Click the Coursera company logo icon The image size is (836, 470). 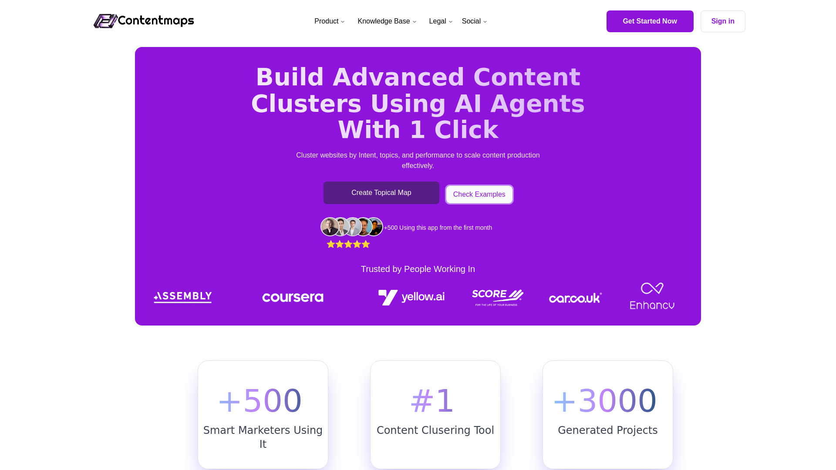[x=292, y=297]
